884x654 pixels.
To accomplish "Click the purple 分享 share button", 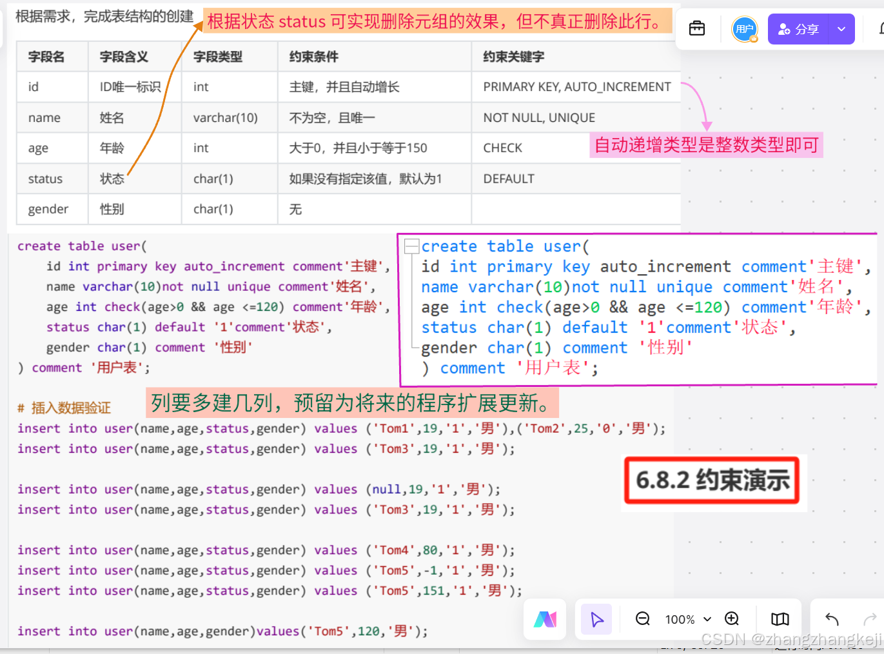I will tap(798, 28).
